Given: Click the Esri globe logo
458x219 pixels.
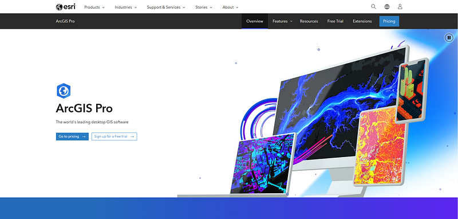Looking at the screenshot, I should (x=66, y=7).
